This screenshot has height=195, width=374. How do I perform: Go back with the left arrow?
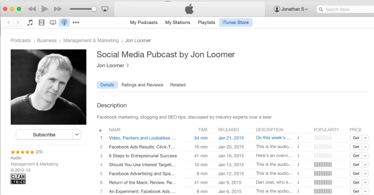point(9,22)
